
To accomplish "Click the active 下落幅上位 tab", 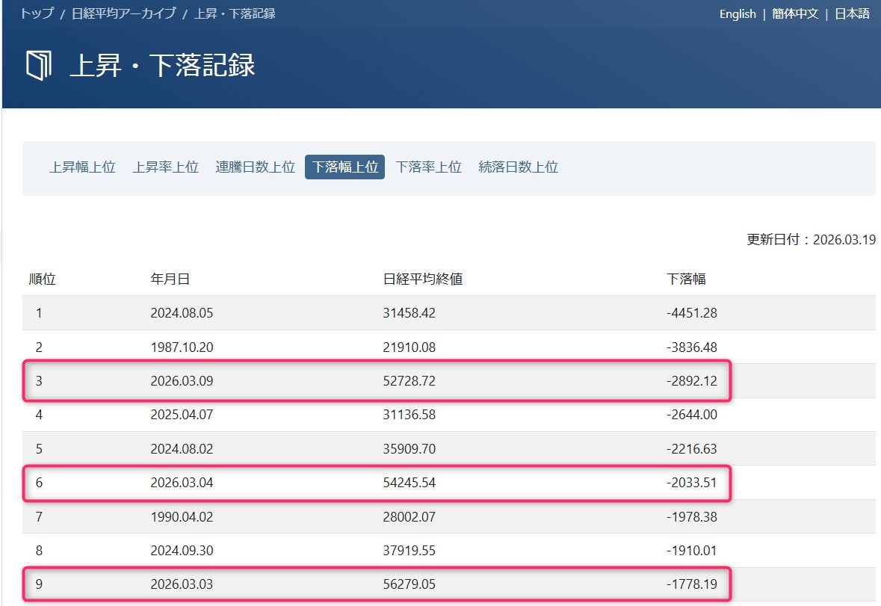I will (x=344, y=167).
